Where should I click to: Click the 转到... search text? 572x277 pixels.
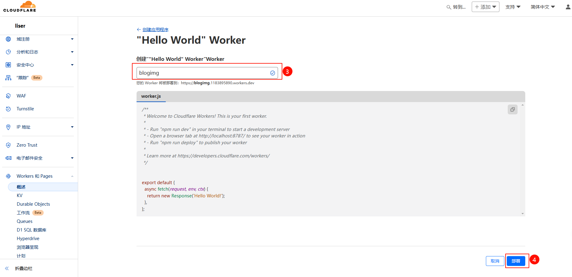pos(459,7)
